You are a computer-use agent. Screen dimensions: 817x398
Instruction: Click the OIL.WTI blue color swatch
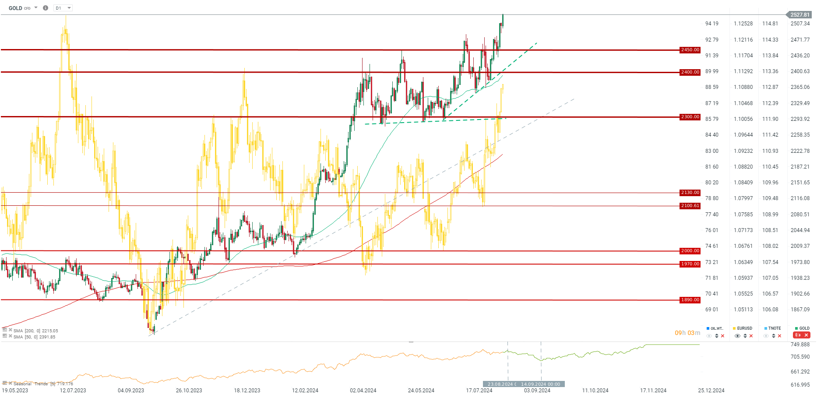(708, 328)
